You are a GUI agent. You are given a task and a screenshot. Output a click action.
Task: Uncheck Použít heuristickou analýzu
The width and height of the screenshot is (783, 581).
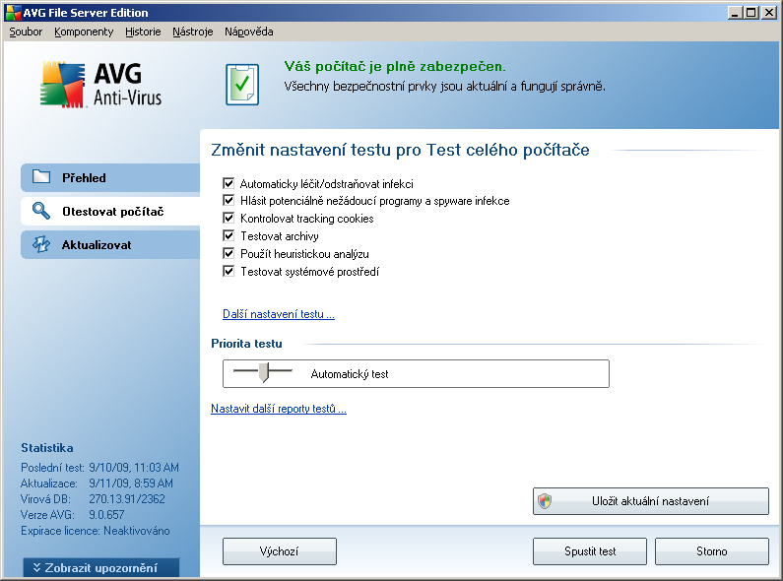[x=228, y=253]
